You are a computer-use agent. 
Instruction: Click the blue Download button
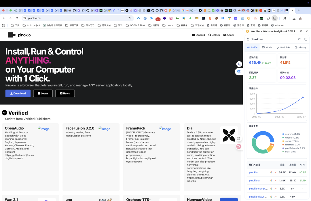click(18, 93)
